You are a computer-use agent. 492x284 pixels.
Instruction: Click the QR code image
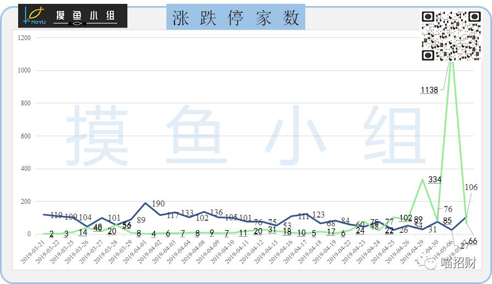pos(451,36)
